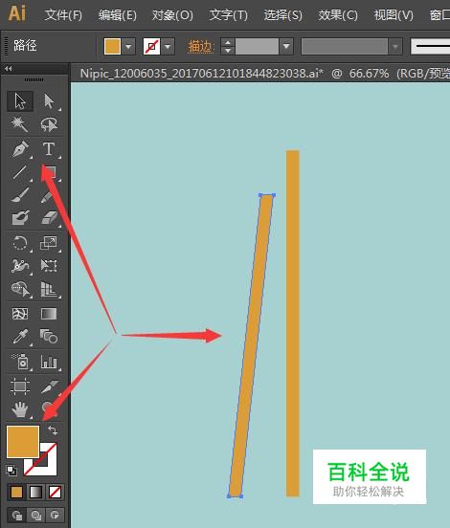Open the stroke weight dropdown arrow

pyautogui.click(x=286, y=46)
